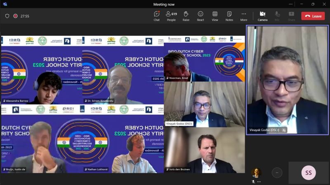Change the meeting View layout
330x185 pixels.
(215, 16)
